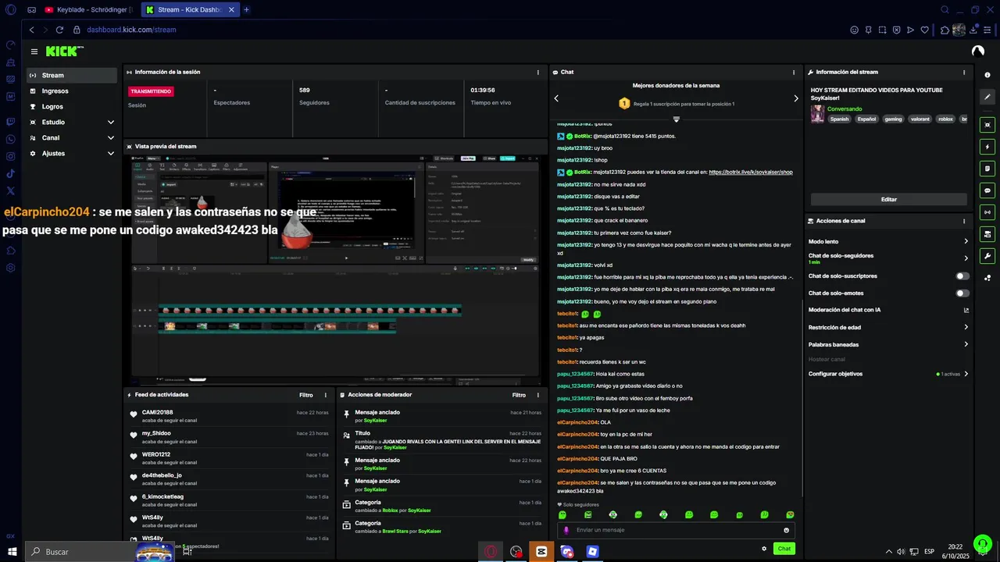
Task: Select the Stream - Kick Dashboard tab
Action: (x=189, y=10)
